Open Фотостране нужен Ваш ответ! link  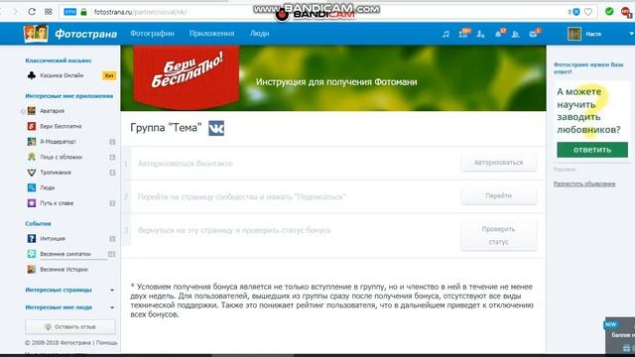click(588, 68)
